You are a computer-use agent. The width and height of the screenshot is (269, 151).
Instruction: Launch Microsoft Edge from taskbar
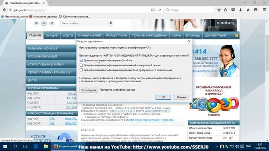click(x=35, y=146)
